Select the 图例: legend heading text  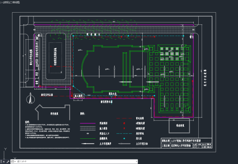pos(83,114)
